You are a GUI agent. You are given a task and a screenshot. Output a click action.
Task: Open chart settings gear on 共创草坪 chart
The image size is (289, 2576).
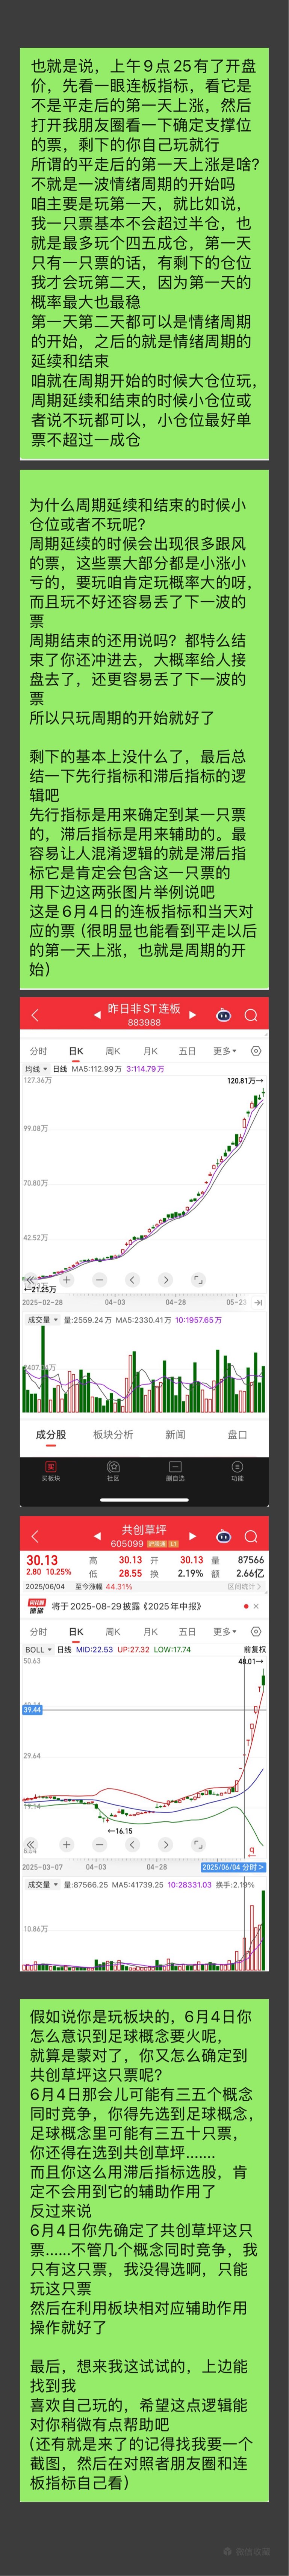click(256, 1631)
